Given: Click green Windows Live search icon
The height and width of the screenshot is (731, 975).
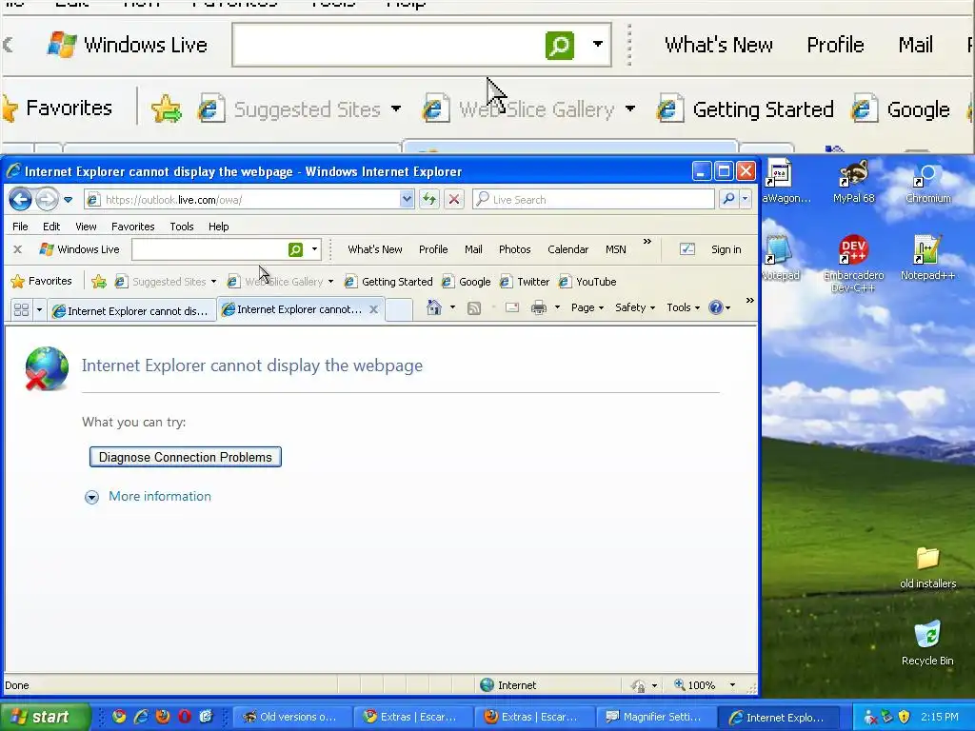Looking at the screenshot, I should click(x=295, y=249).
